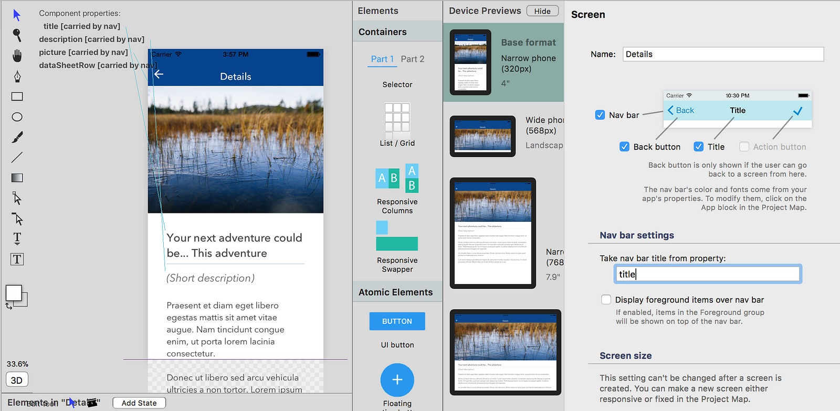Click the Selector label in Containers
Viewport: 840px width, 411px height.
[397, 84]
